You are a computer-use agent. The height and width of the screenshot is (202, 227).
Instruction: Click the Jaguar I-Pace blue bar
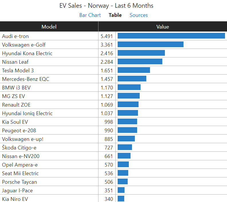click(121, 190)
